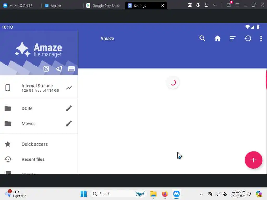Go to home via house icon
This screenshot has height=200, width=267.
(217, 38)
